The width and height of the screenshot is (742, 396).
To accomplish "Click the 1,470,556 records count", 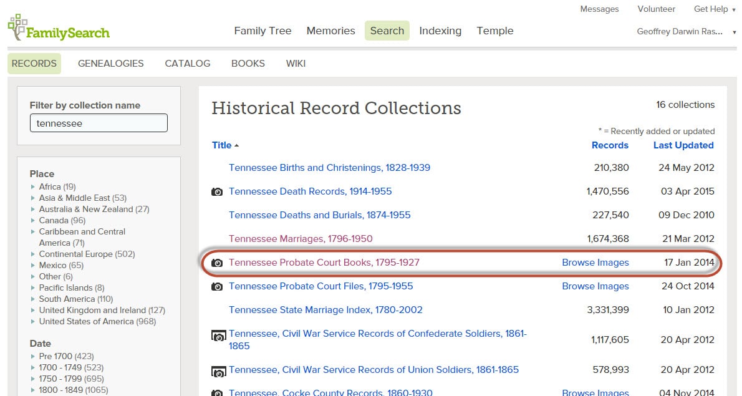I will click(607, 191).
